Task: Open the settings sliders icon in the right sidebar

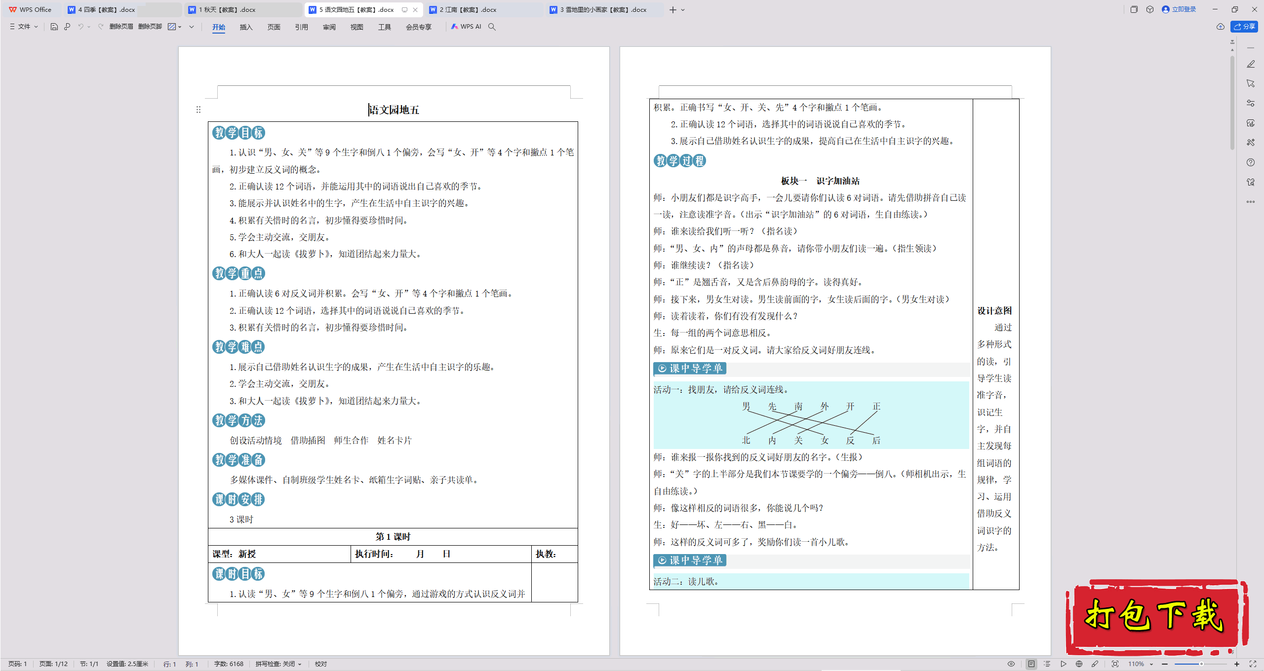Action: pyautogui.click(x=1251, y=103)
